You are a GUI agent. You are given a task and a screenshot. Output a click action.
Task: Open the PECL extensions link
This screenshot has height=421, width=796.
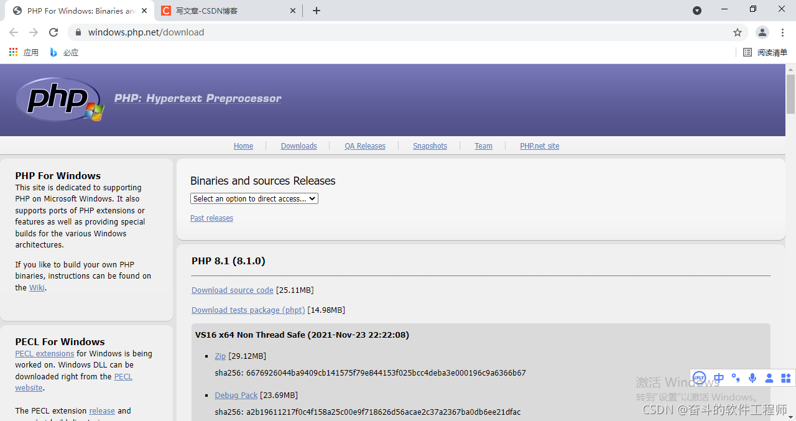45,354
